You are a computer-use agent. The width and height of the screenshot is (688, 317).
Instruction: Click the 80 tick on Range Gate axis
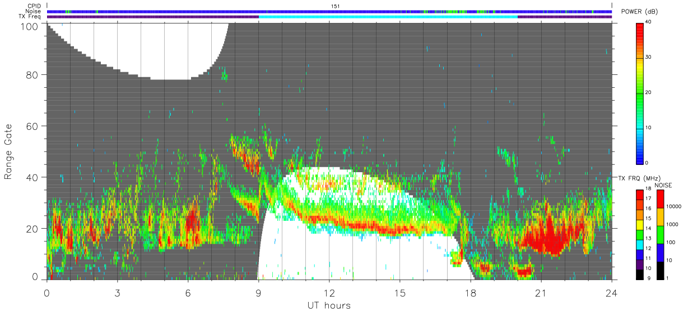pyautogui.click(x=34, y=75)
